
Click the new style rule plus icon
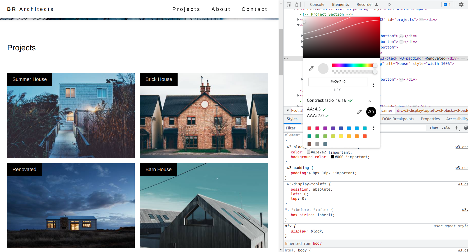click(x=457, y=128)
